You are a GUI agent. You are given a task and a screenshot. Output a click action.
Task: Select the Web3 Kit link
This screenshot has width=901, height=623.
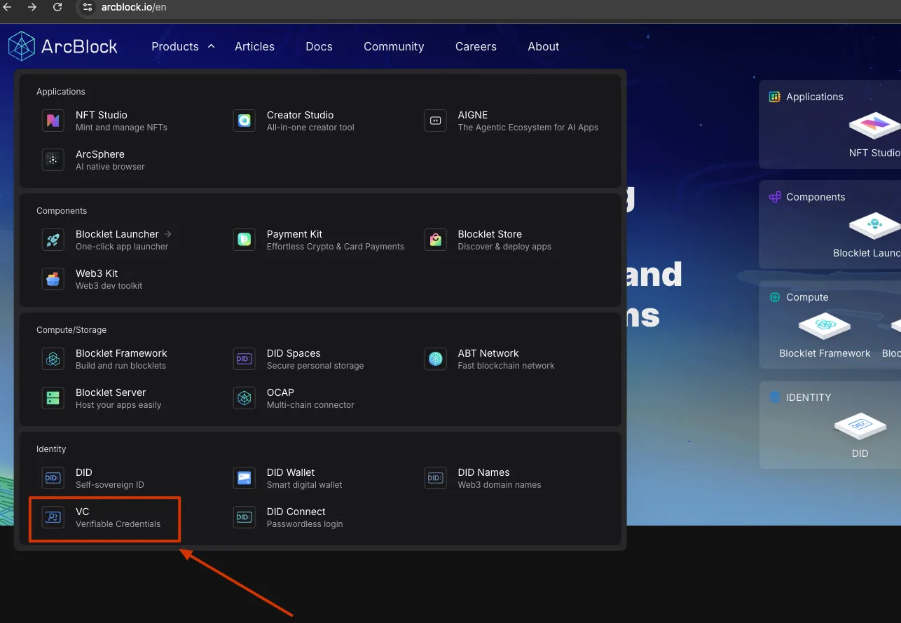click(x=97, y=273)
